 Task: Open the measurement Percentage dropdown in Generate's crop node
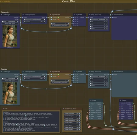pyautogui.click(x=99, y=20)
